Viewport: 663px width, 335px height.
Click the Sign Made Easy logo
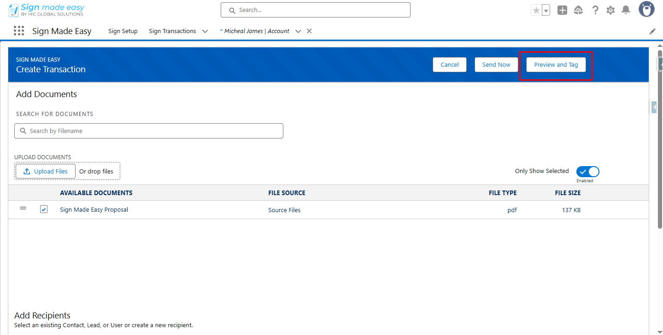(47, 10)
